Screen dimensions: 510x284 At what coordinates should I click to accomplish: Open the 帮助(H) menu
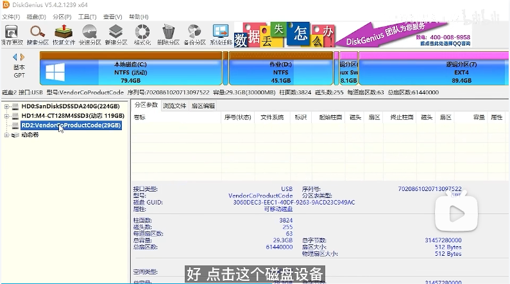coord(139,17)
